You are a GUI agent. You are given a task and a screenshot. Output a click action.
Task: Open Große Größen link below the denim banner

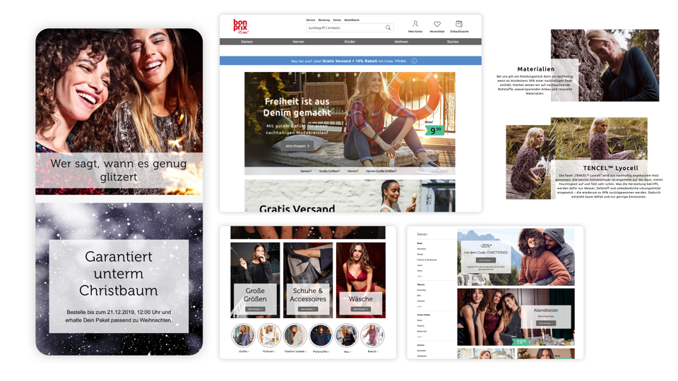tap(330, 171)
